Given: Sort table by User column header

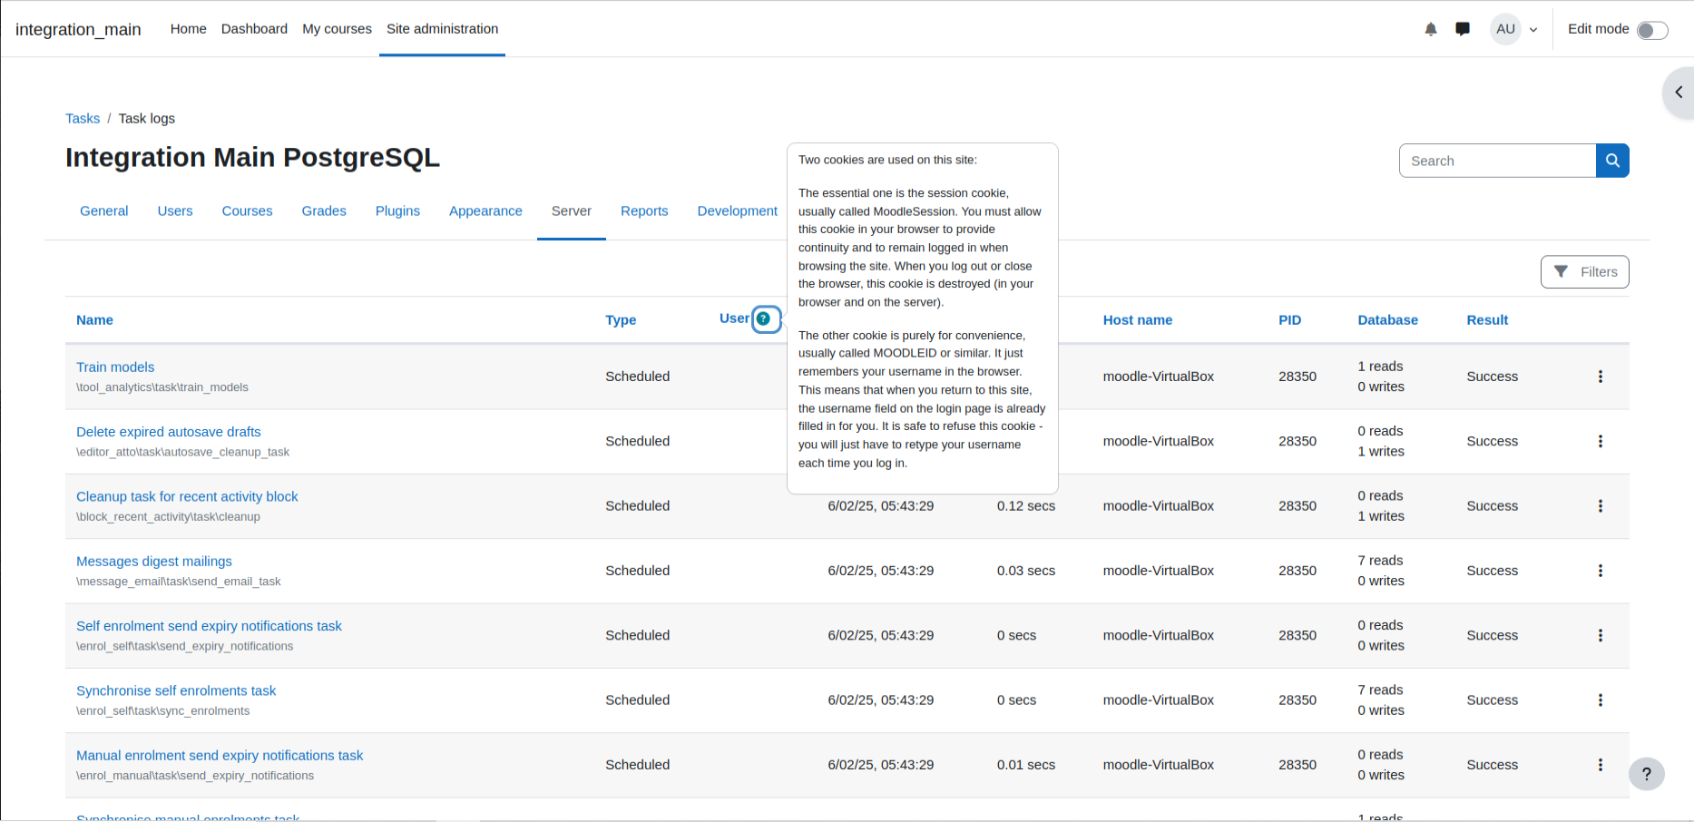Looking at the screenshot, I should pos(734,318).
